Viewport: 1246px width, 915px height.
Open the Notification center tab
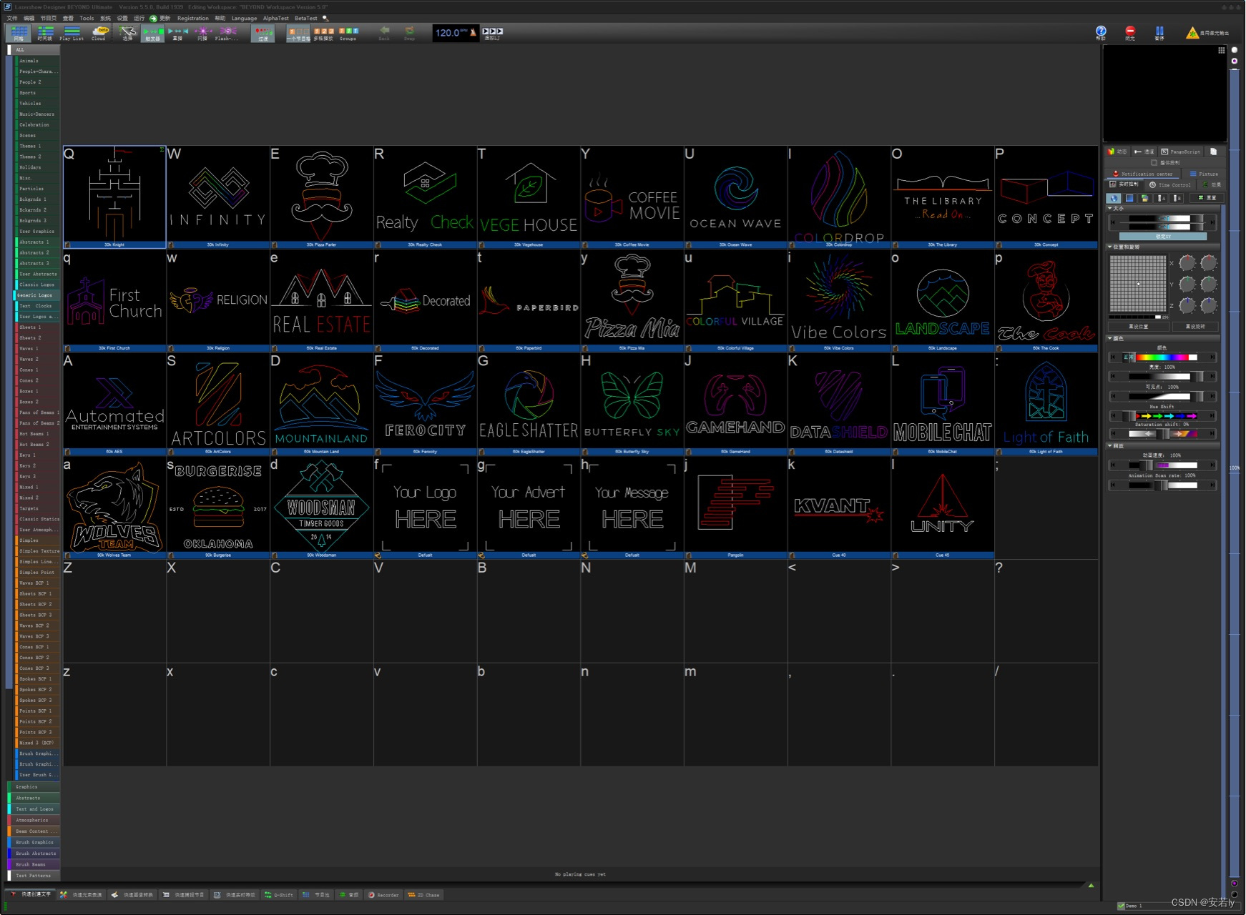pyautogui.click(x=1141, y=174)
